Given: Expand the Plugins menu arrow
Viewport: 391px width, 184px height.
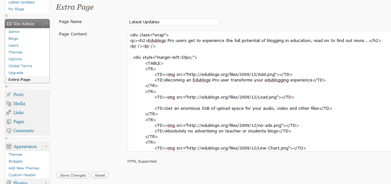Looking at the screenshot, I should 46,182.
